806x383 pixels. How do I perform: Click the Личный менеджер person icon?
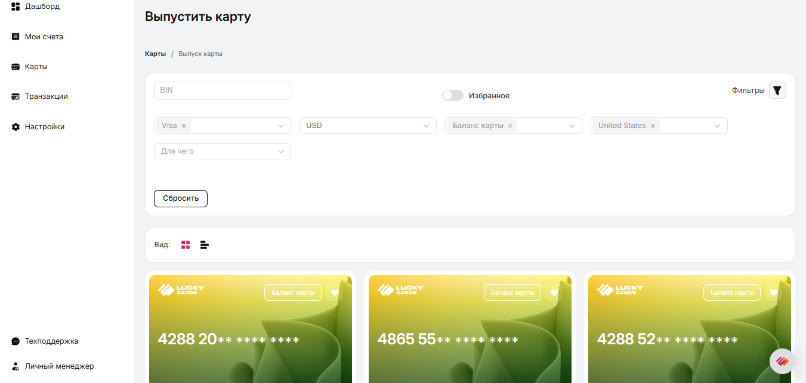pyautogui.click(x=16, y=366)
